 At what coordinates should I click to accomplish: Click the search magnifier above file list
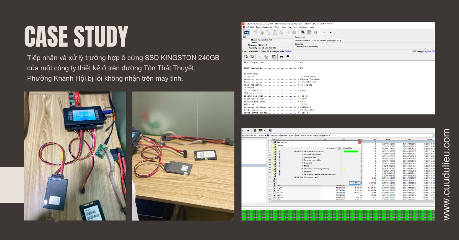click(x=433, y=135)
